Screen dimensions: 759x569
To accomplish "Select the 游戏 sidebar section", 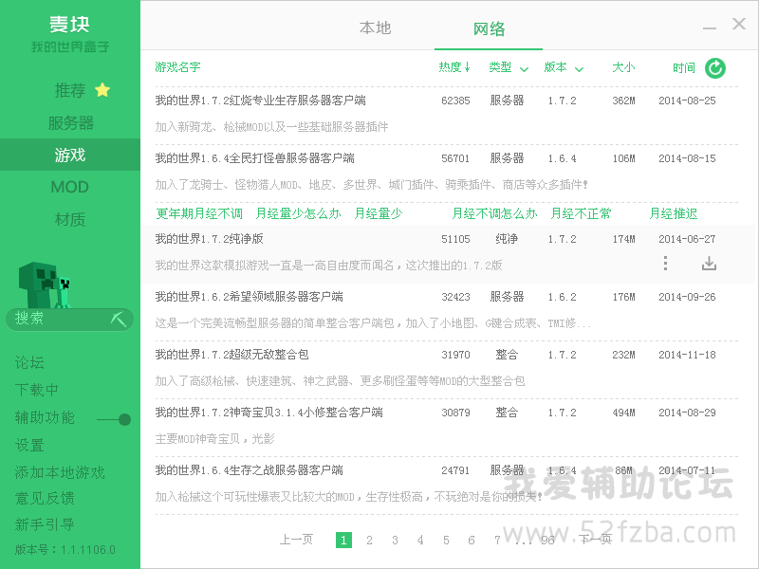I will pyautogui.click(x=70, y=155).
